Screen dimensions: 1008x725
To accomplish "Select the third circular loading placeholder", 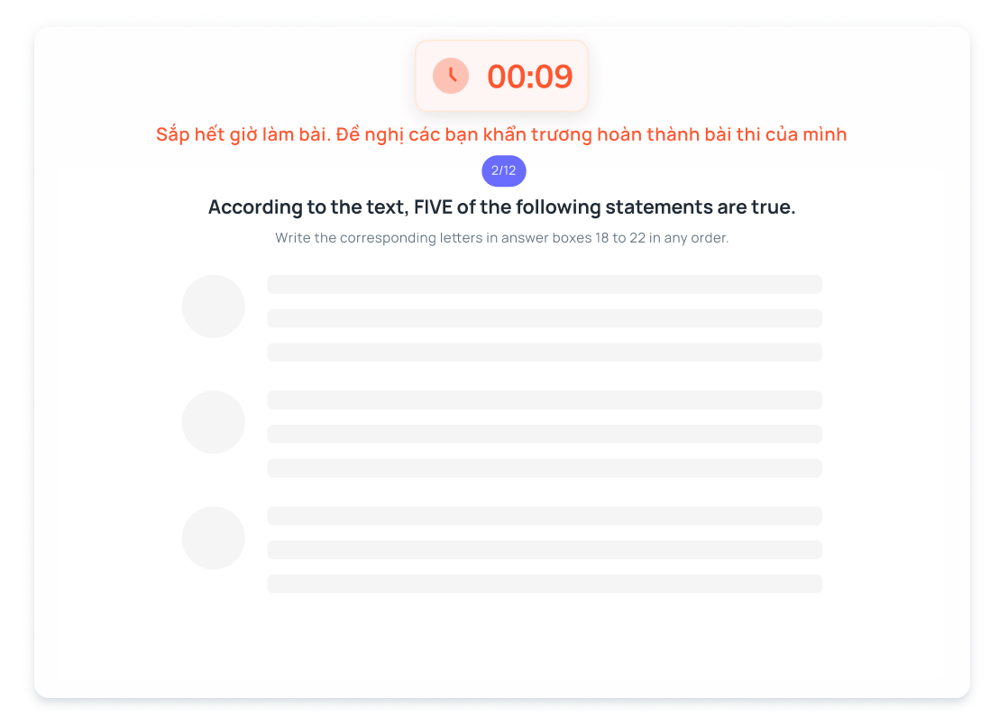I will [214, 537].
